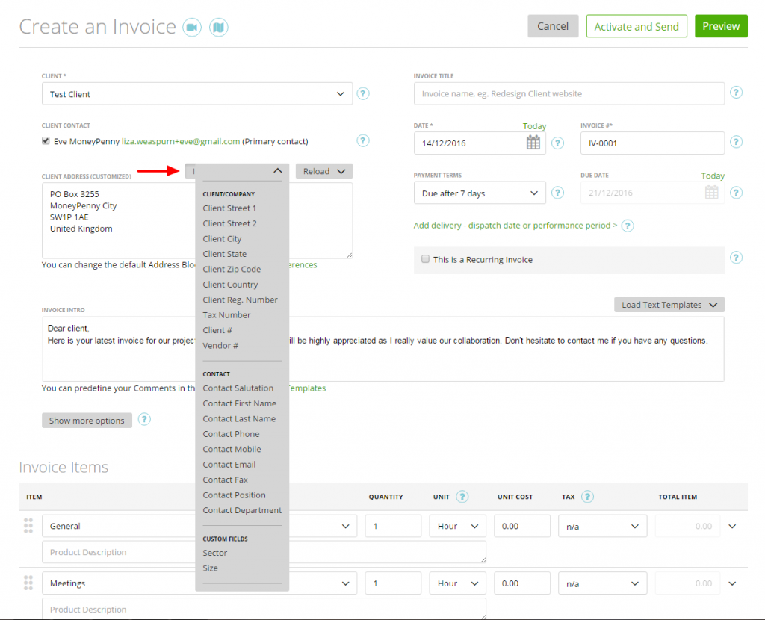
Task: Click the help icon beside the Tax column
Action: [588, 496]
